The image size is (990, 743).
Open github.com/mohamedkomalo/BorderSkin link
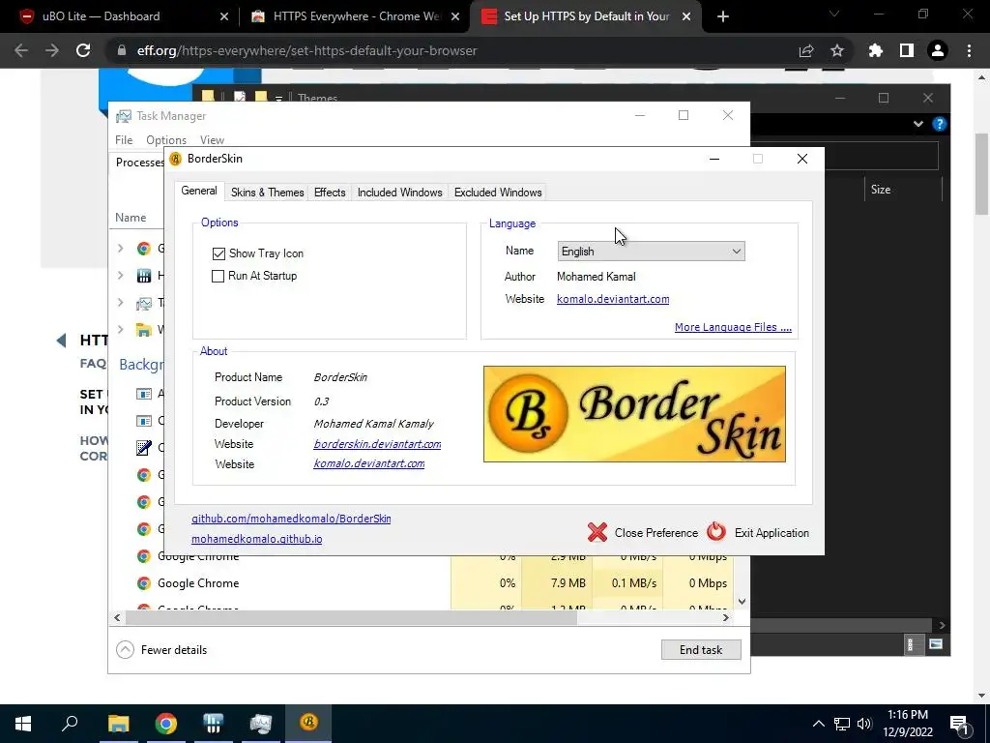coord(291,519)
